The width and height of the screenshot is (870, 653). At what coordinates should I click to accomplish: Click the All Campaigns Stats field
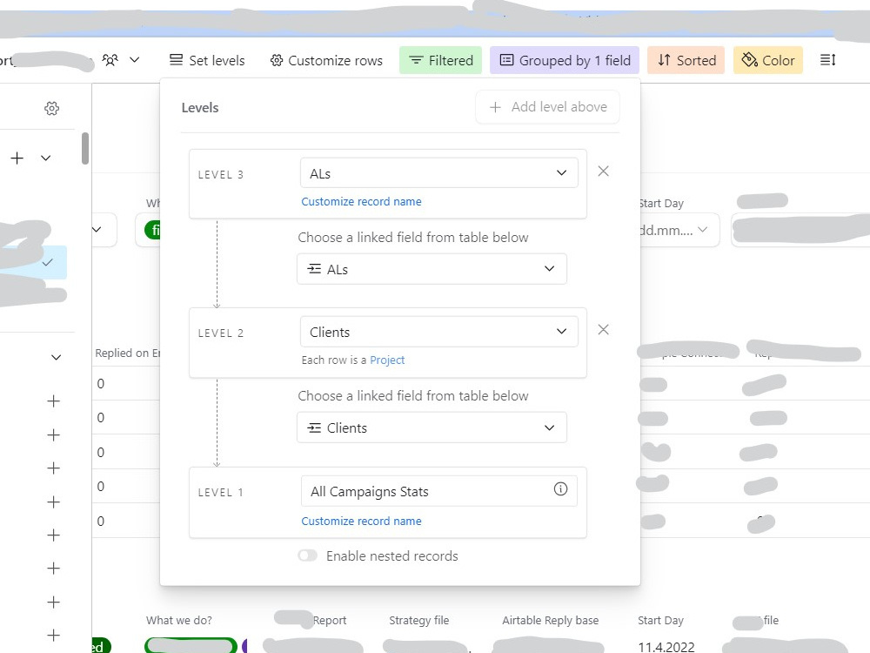[x=438, y=491]
